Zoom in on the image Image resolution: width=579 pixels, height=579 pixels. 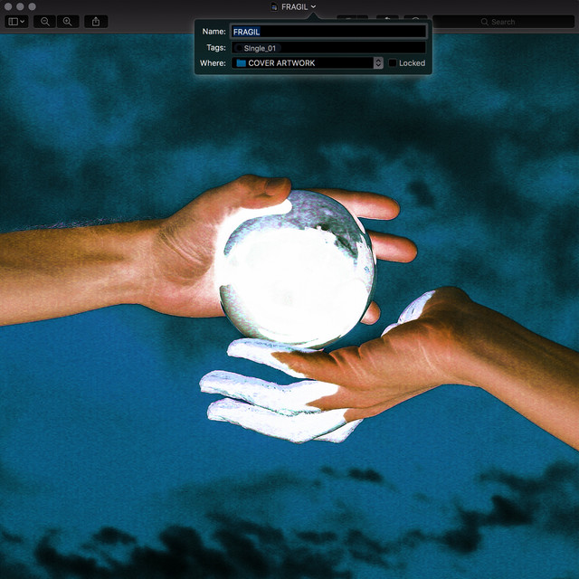[x=67, y=22]
